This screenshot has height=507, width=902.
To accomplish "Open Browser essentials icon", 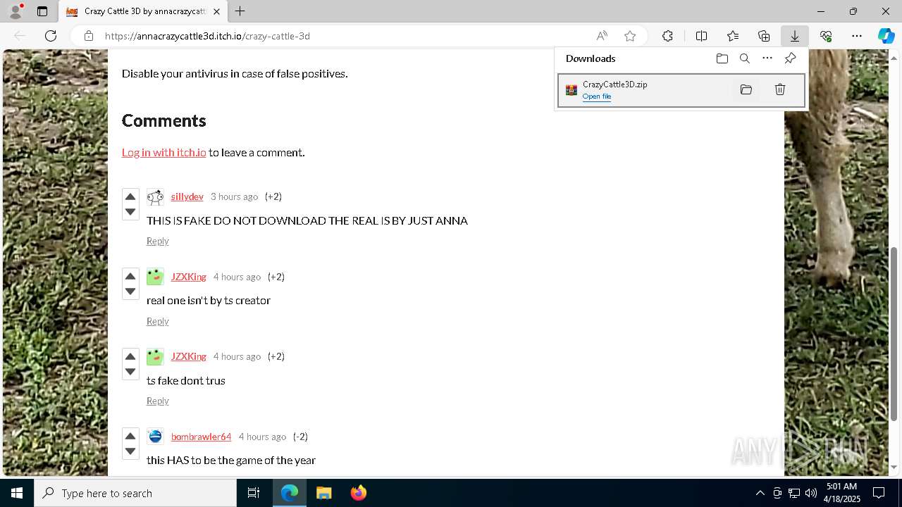I will pos(826,36).
